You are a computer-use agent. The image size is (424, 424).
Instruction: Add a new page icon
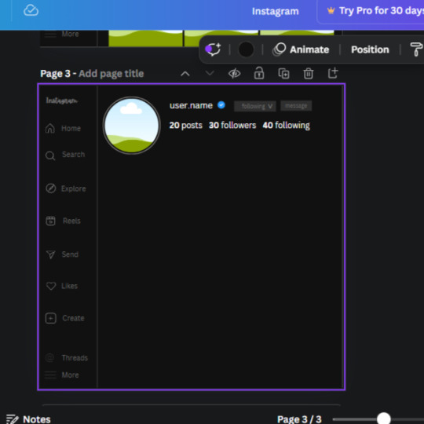[333, 73]
